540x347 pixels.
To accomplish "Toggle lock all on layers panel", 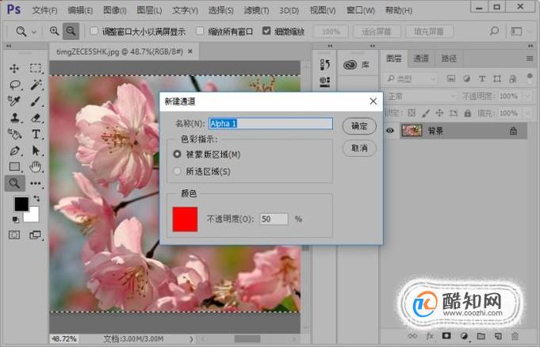I will [467, 113].
